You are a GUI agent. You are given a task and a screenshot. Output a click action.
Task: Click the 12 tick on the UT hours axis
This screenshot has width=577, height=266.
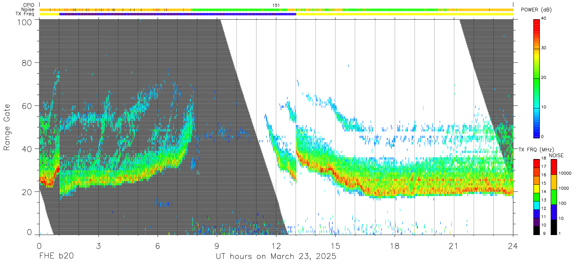276,246
